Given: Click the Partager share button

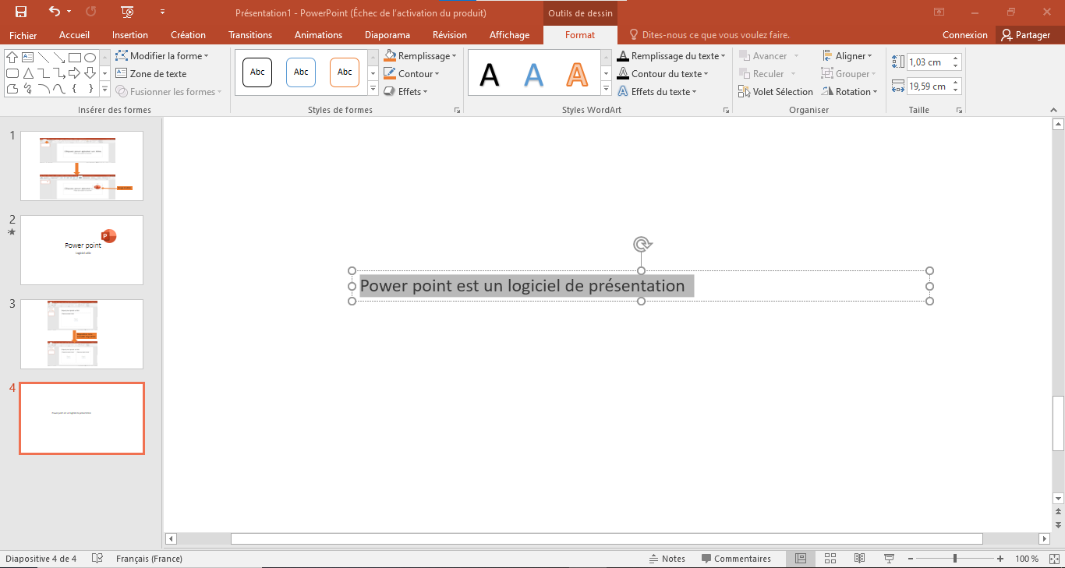Looking at the screenshot, I should click(1026, 35).
